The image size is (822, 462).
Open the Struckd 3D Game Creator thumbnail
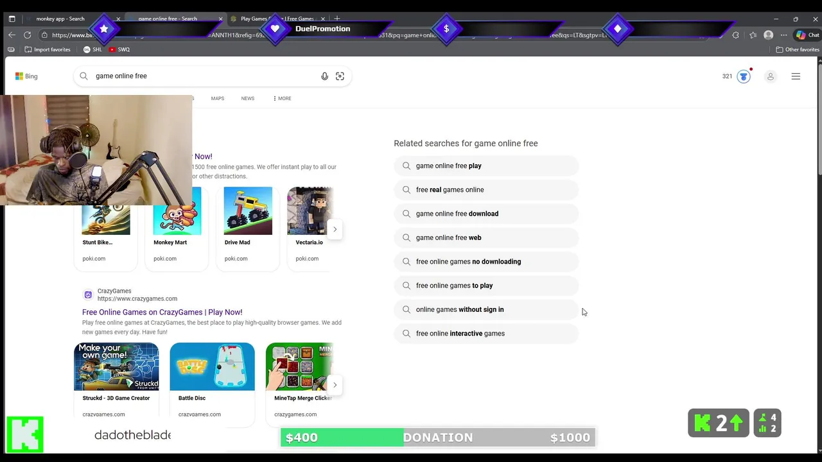click(116, 366)
